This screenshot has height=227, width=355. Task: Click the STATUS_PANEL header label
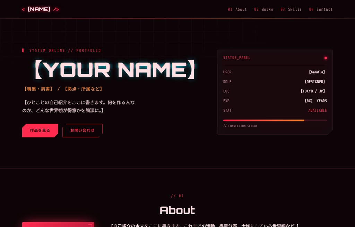point(236,58)
